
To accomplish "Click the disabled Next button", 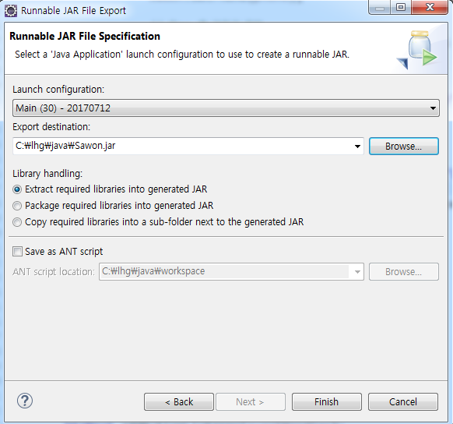I will [250, 401].
